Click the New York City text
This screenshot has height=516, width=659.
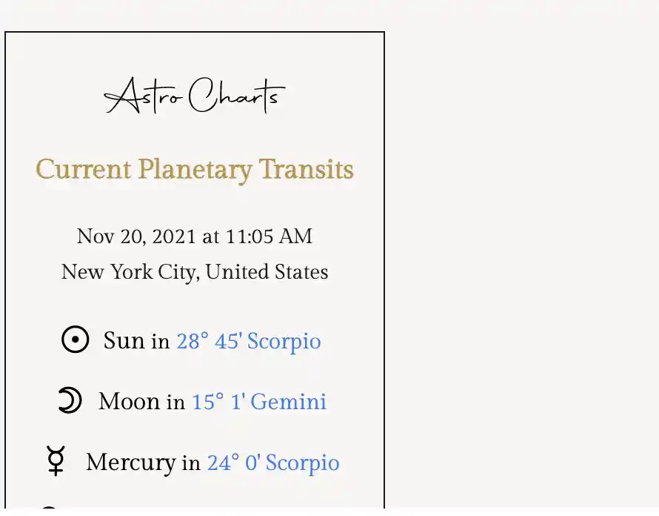pos(130,272)
